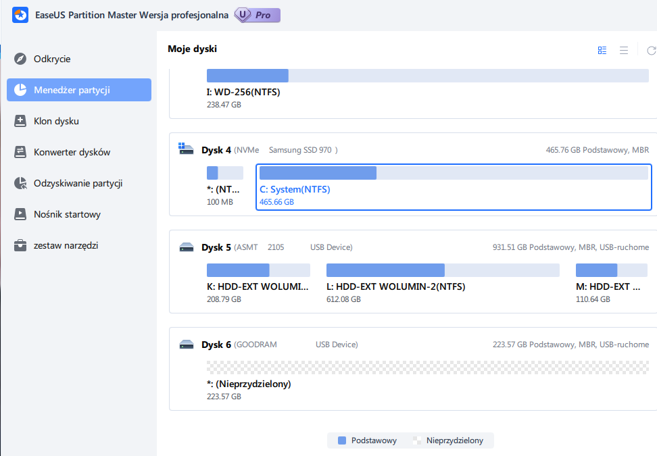The width and height of the screenshot is (657, 456).
Task: Click the Dysk 4 title
Action: click(x=216, y=150)
